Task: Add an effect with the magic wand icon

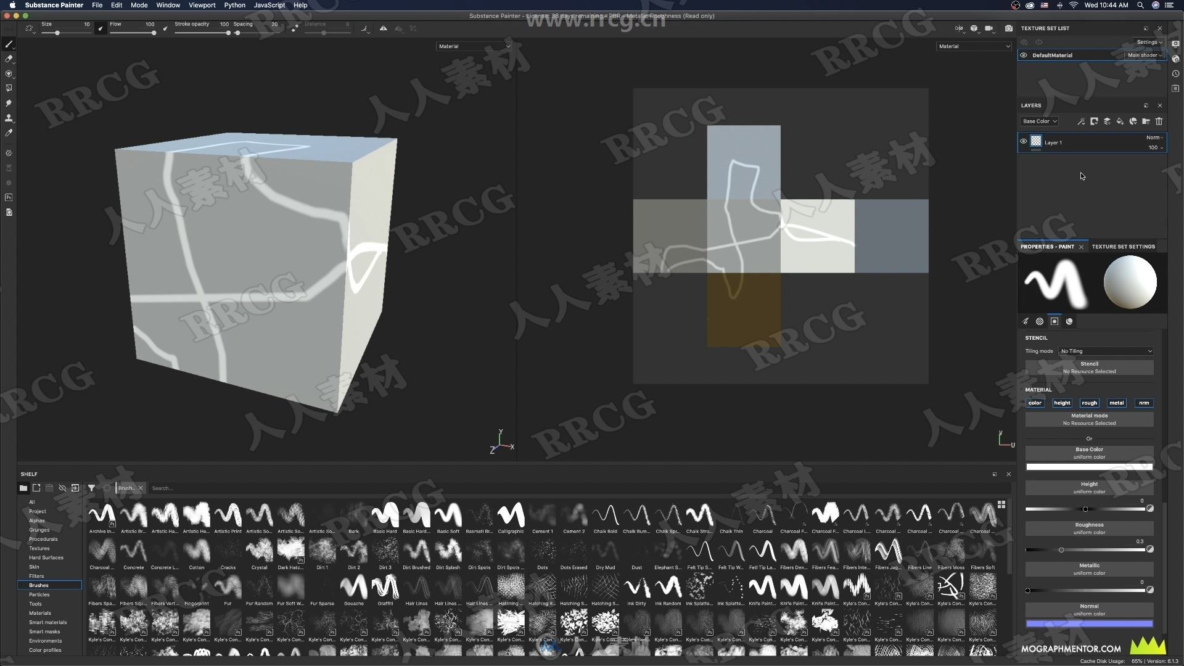Action: pos(1081,121)
